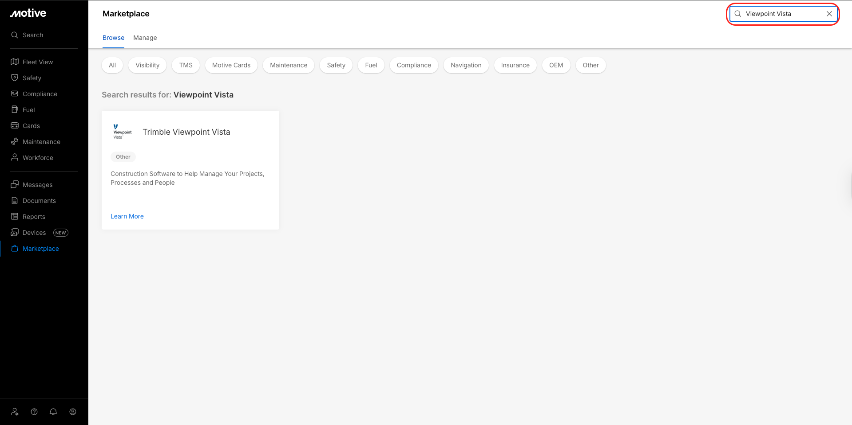This screenshot has height=425, width=852.
Task: Switch to the Manage tab
Action: pos(145,38)
